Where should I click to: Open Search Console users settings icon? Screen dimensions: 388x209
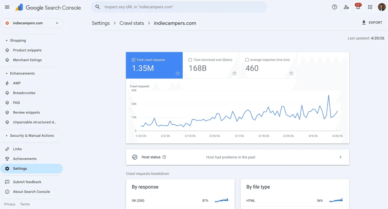click(346, 7)
